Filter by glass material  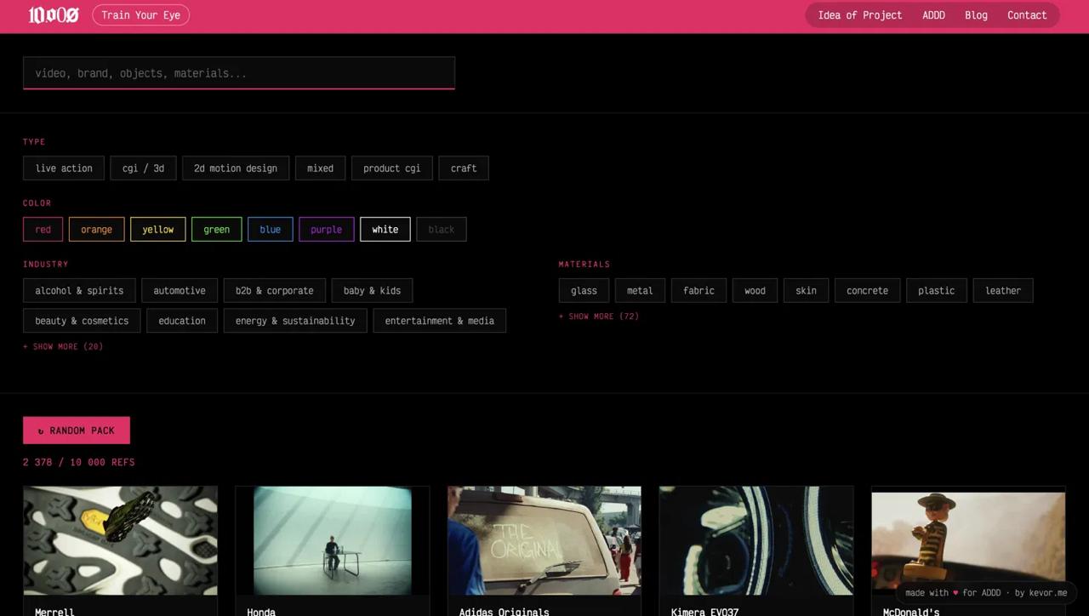coord(584,291)
